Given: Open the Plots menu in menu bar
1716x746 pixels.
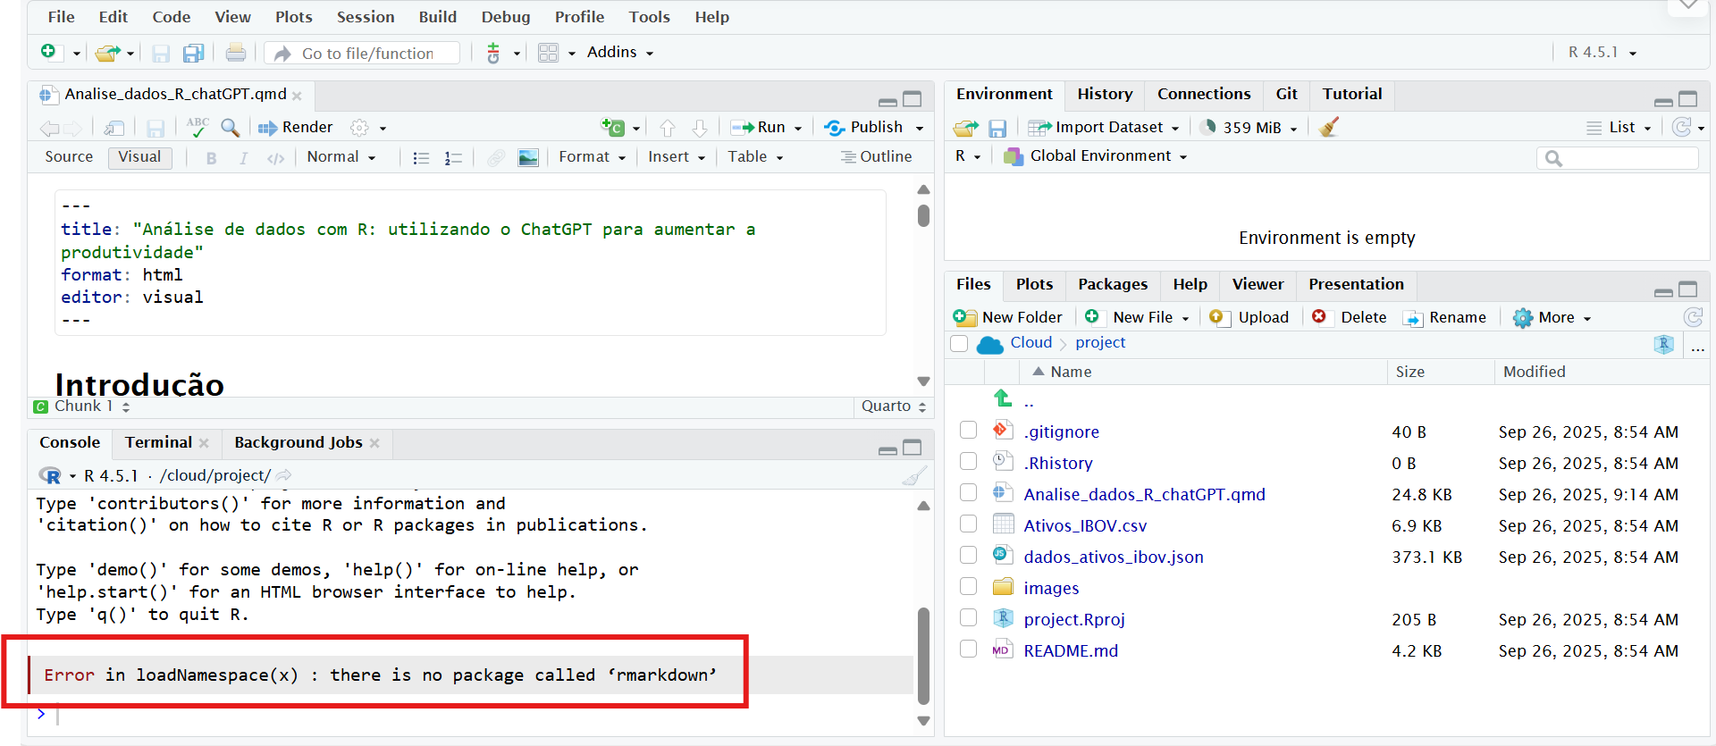Looking at the screenshot, I should point(293,17).
